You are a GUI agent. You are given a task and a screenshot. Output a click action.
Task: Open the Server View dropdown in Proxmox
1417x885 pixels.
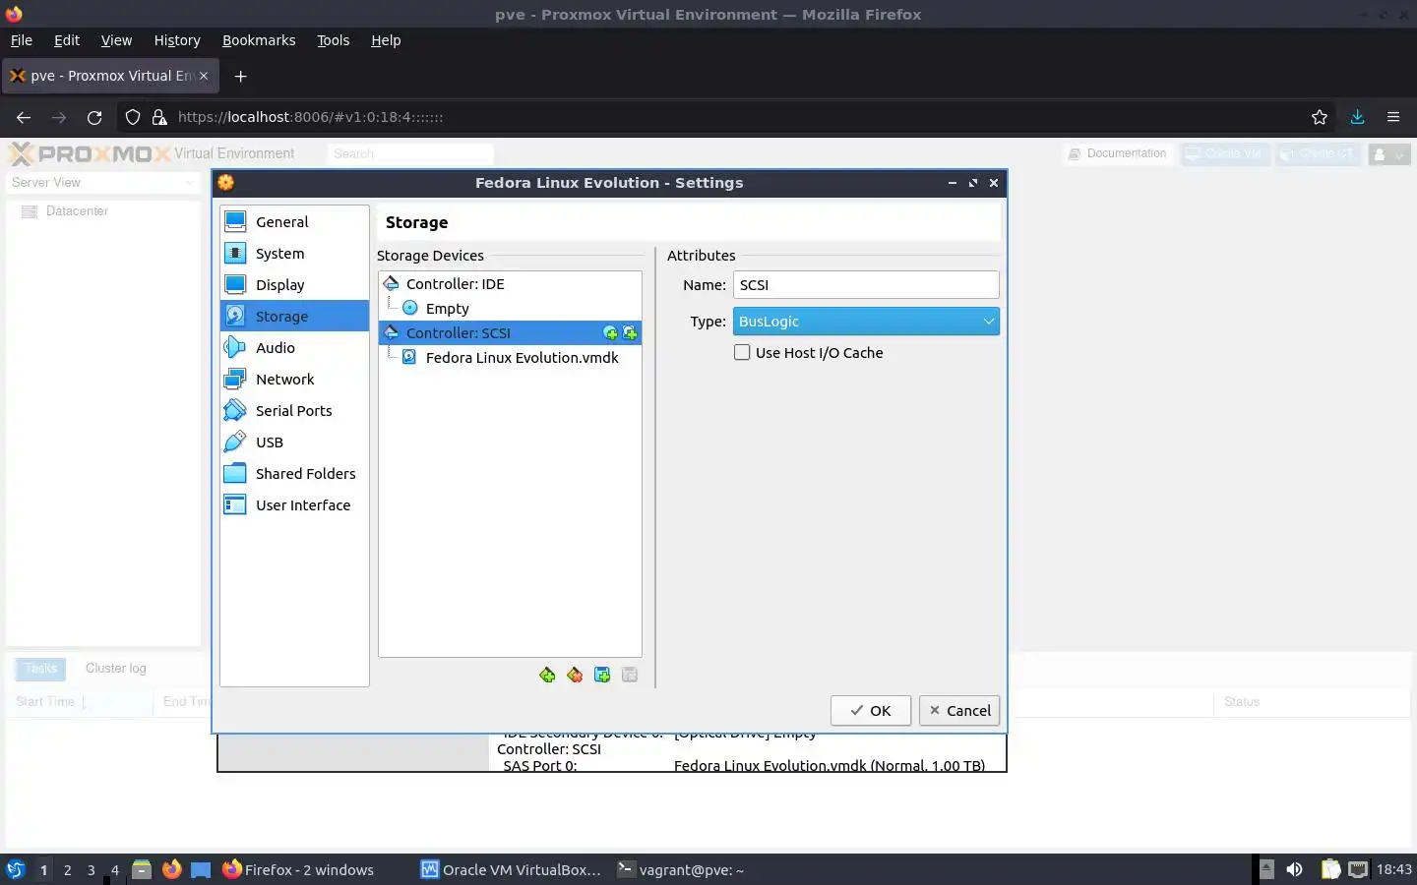(x=103, y=182)
